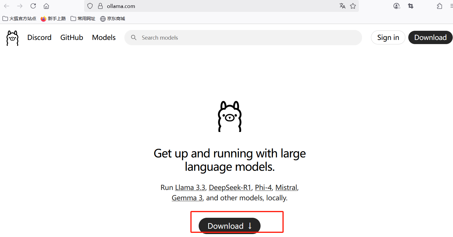Open the Firefox account icon
Image resolution: width=453 pixels, height=237 pixels.
(x=396, y=6)
